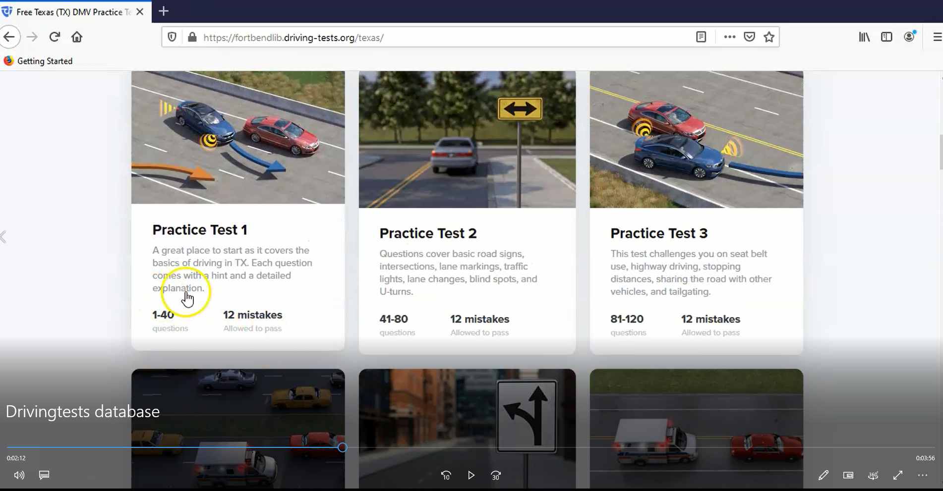Mute the video with volume icon

click(x=19, y=475)
